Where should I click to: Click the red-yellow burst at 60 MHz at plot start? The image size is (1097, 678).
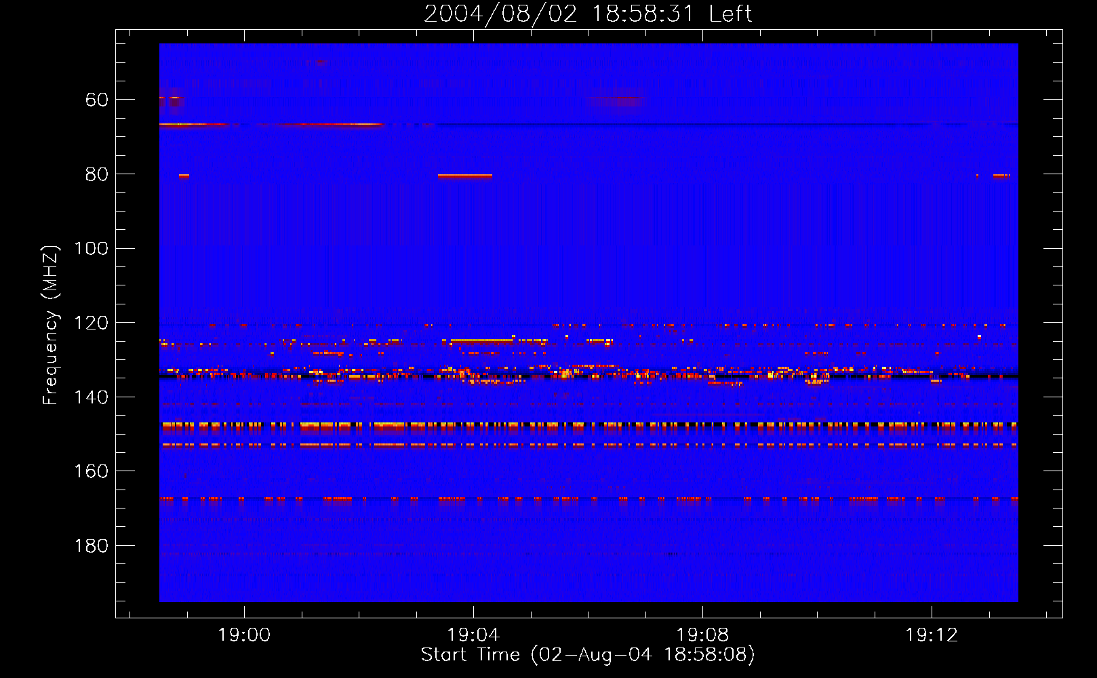click(172, 98)
